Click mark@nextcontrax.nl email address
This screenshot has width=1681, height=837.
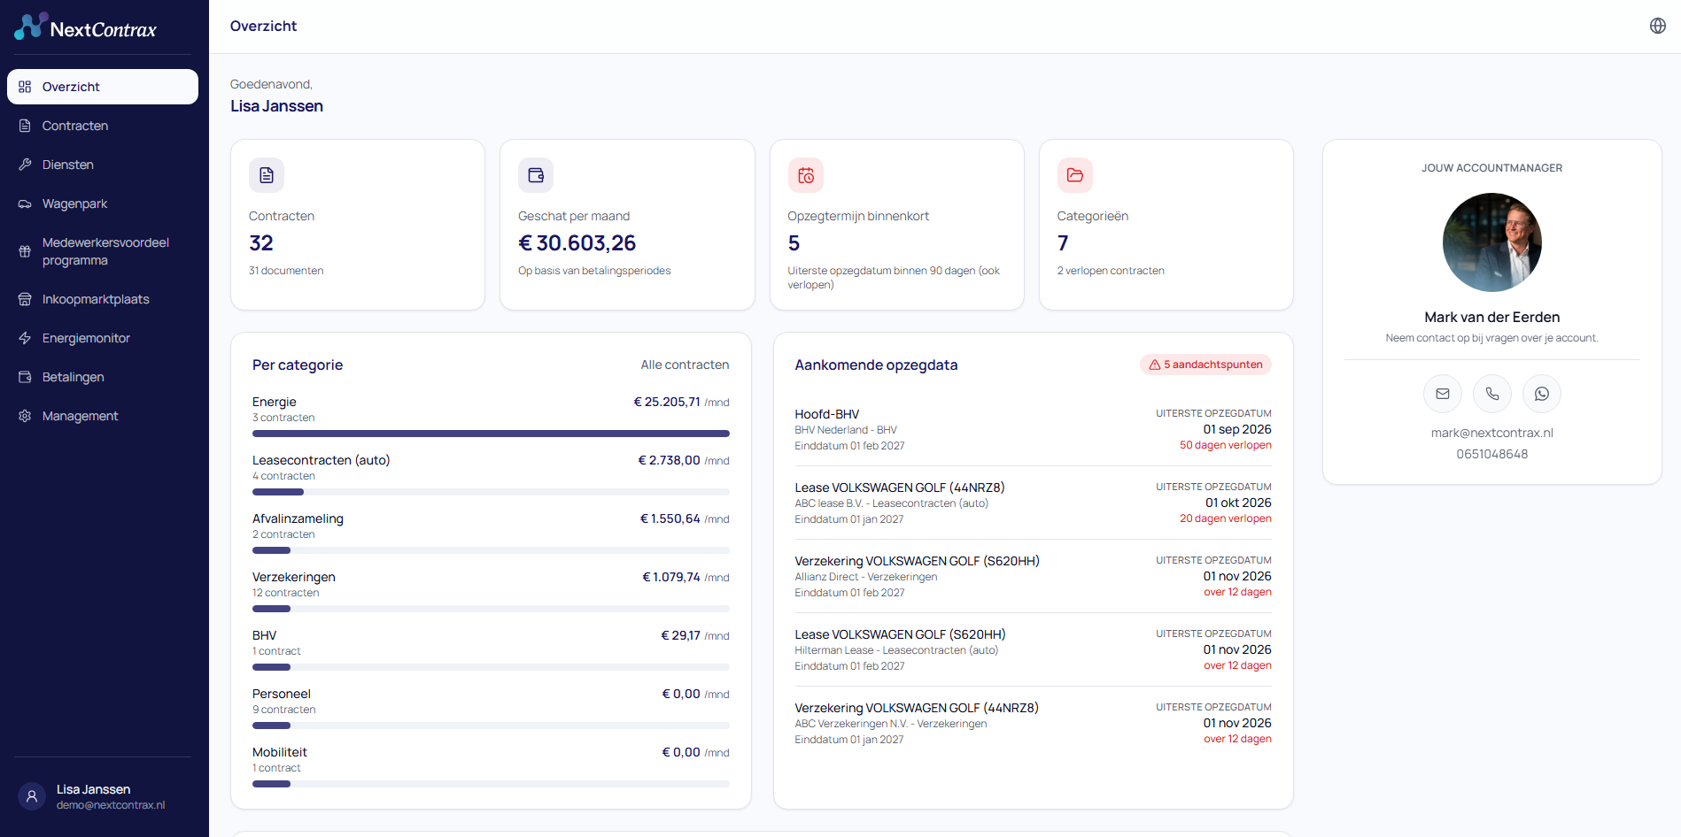pyautogui.click(x=1491, y=433)
